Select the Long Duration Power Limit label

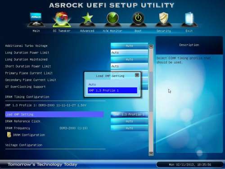click(x=27, y=53)
